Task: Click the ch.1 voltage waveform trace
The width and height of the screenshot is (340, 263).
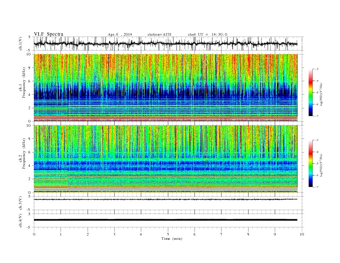Action: click(165, 43)
